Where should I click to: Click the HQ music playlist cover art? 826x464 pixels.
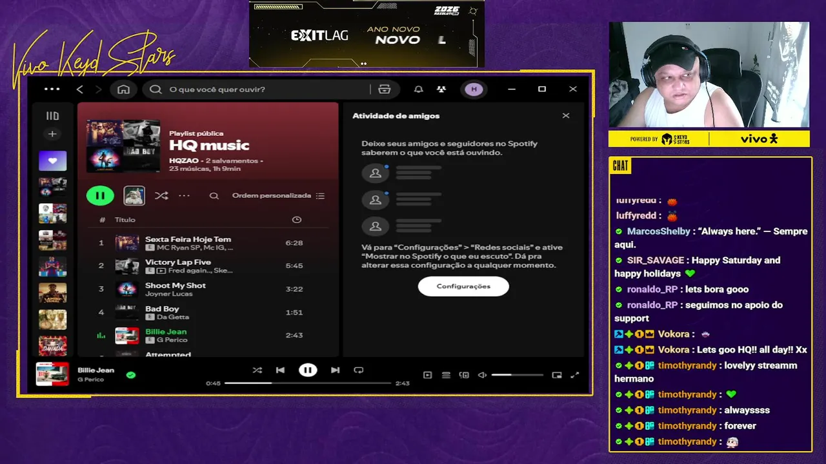[x=123, y=146]
